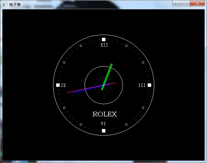Viewport: 207px width, 163px height.
Task: Click the white square below VI
Action: 103,131
